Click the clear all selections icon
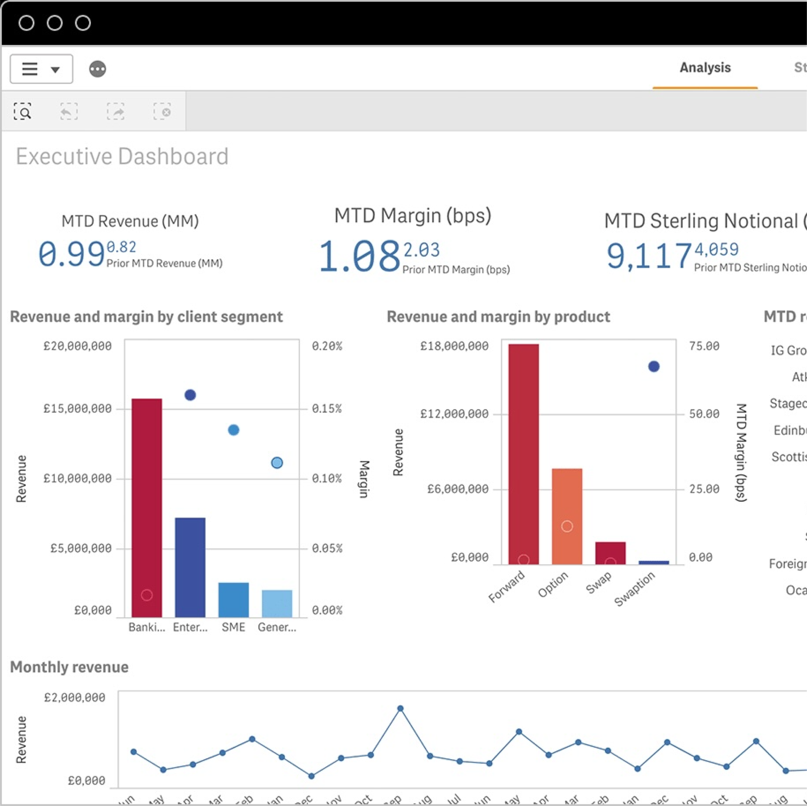This screenshot has width=807, height=806. pos(162,111)
